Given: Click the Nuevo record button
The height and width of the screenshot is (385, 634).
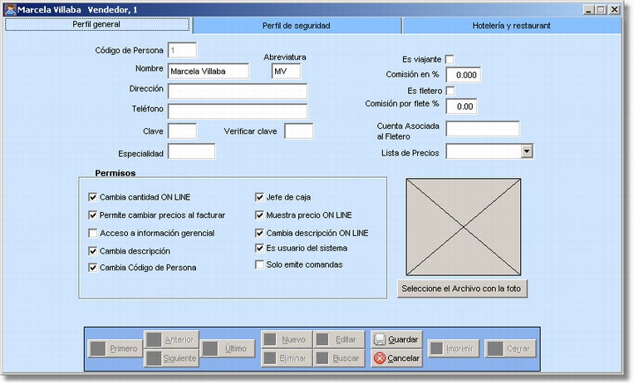Looking at the screenshot, I should click(285, 339).
